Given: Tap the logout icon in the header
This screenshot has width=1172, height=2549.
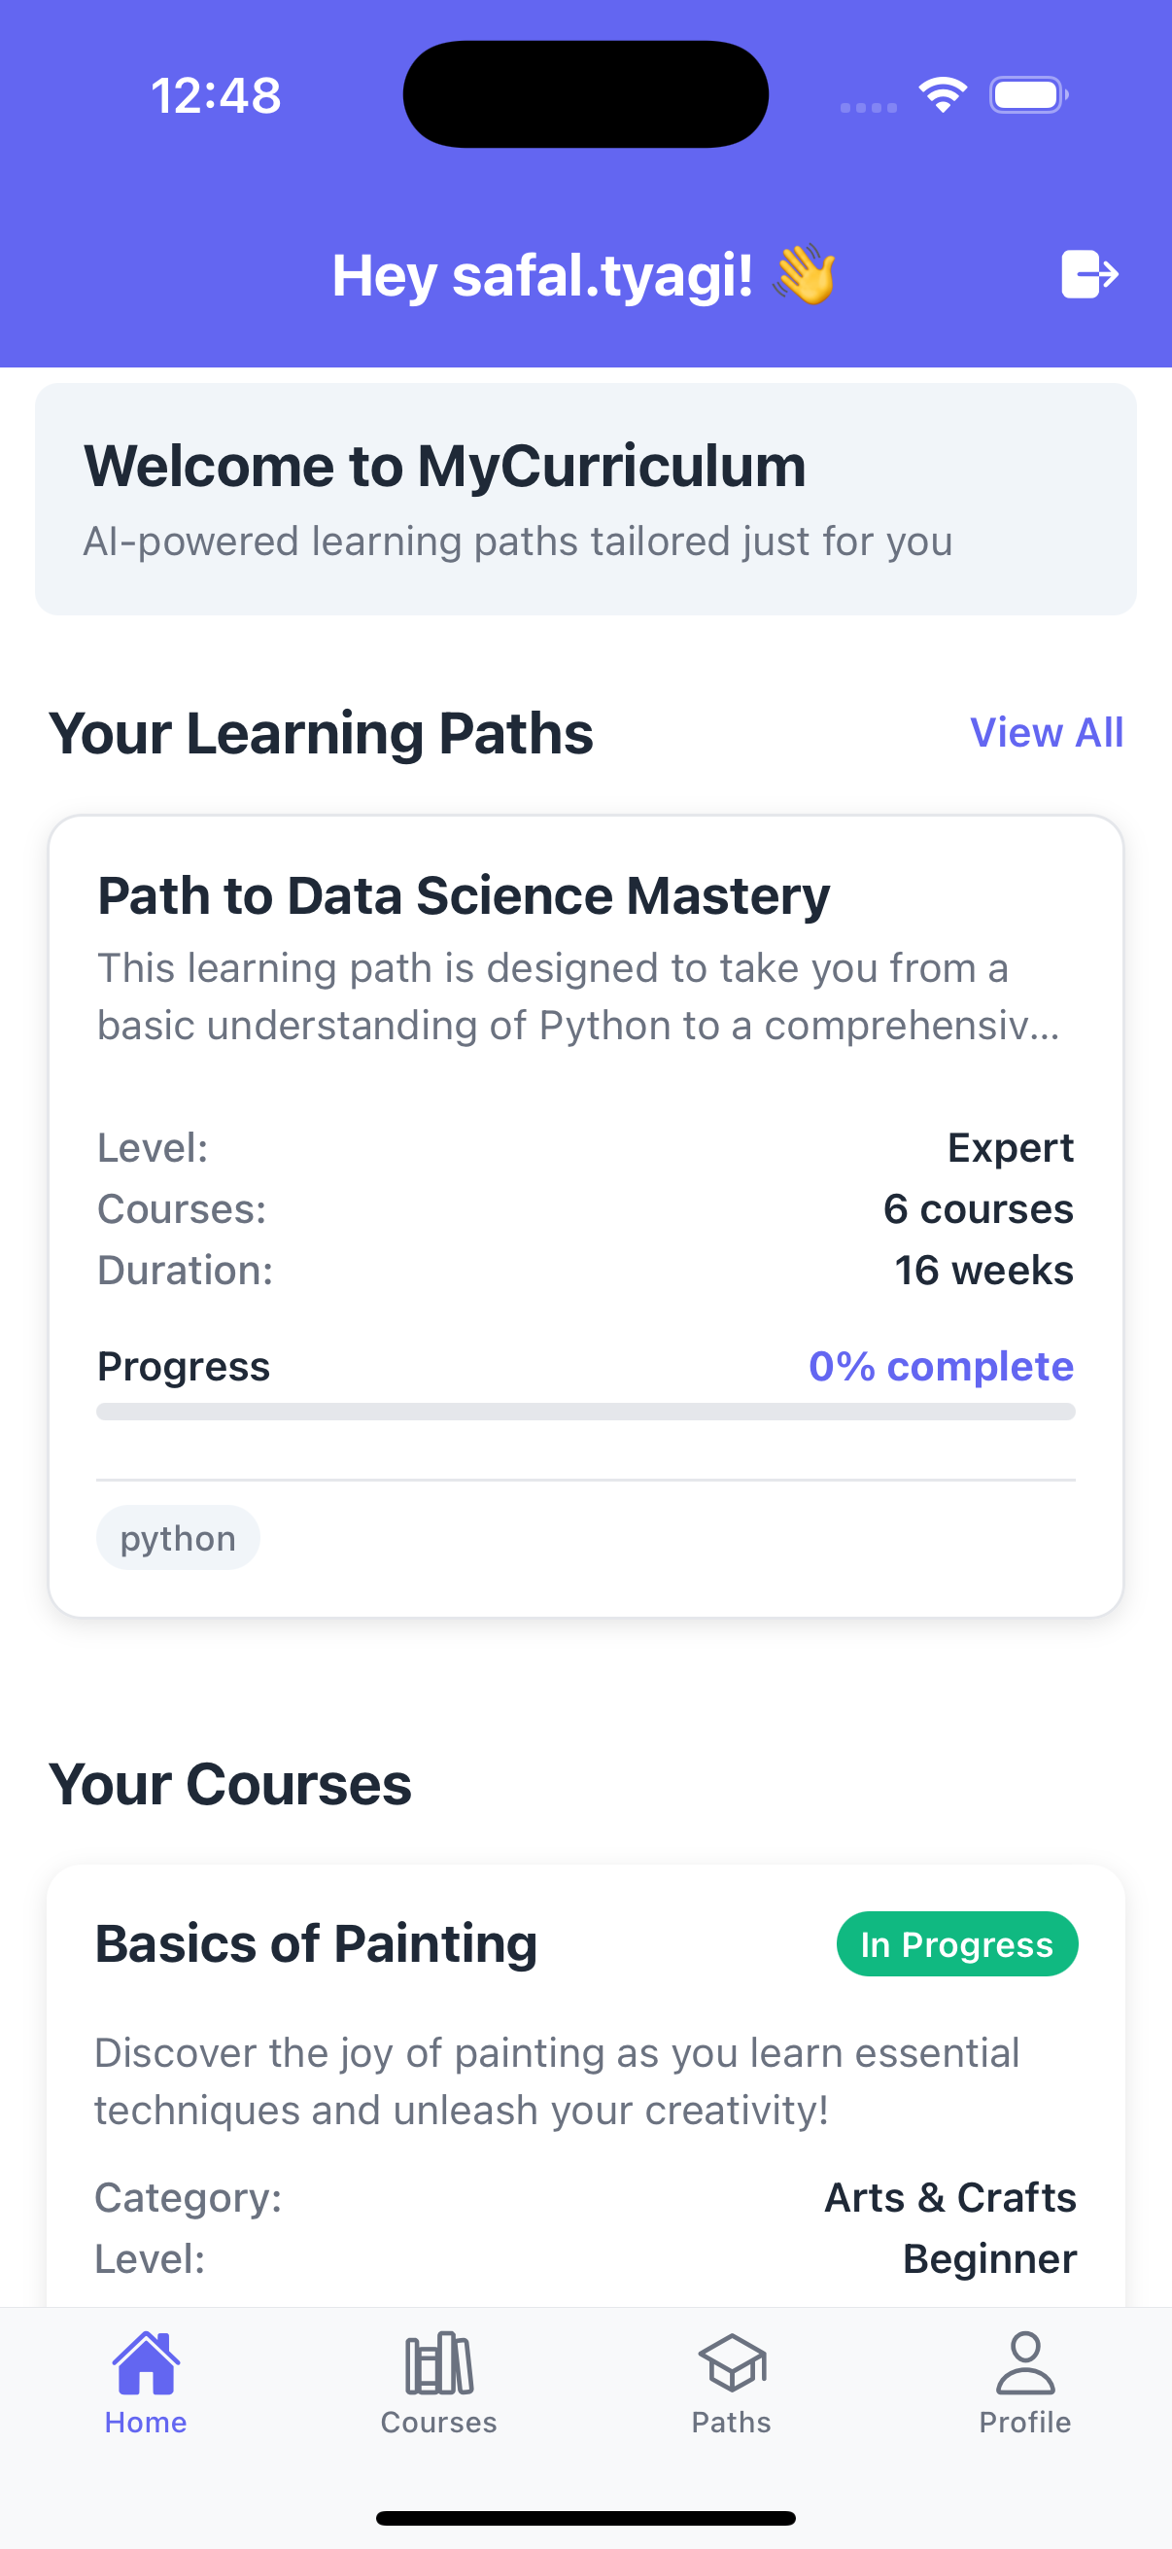Looking at the screenshot, I should point(1091,274).
